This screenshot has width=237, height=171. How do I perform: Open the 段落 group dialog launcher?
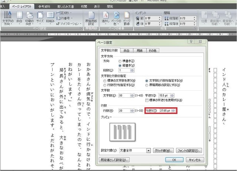pyautogui.click(x=195, y=28)
